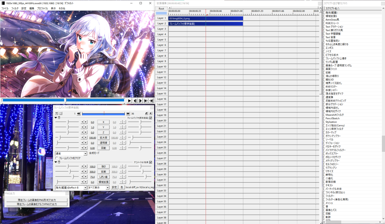
Task: Increase しきい値 value with right arrow
Action: [85, 177]
